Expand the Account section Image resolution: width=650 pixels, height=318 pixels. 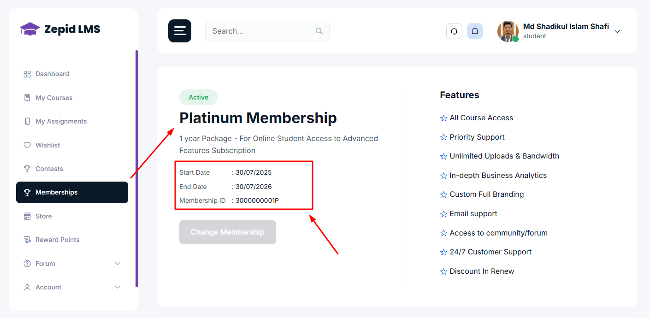[118, 287]
